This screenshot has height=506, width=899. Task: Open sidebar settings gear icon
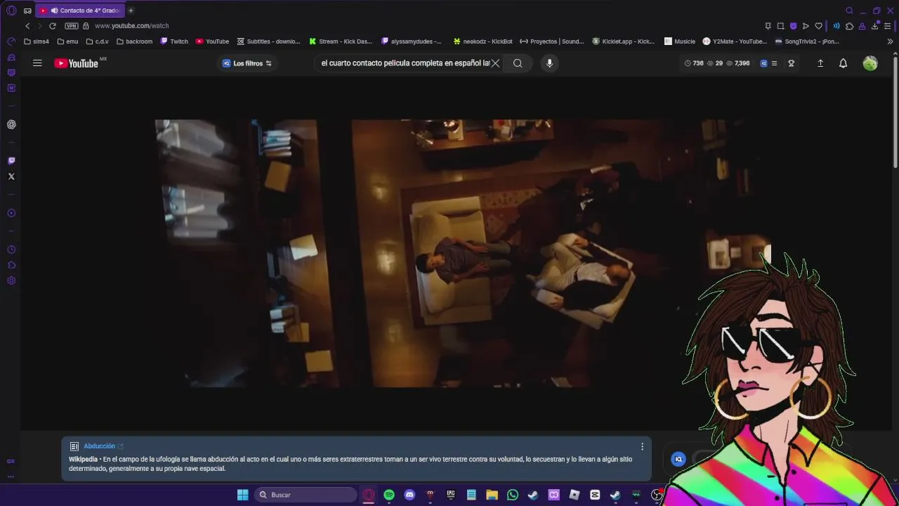11,280
